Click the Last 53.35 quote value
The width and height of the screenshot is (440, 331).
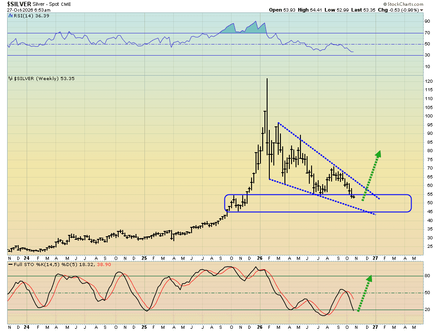(x=363, y=10)
